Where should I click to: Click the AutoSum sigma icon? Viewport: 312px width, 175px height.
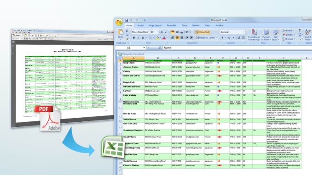coord(300,30)
